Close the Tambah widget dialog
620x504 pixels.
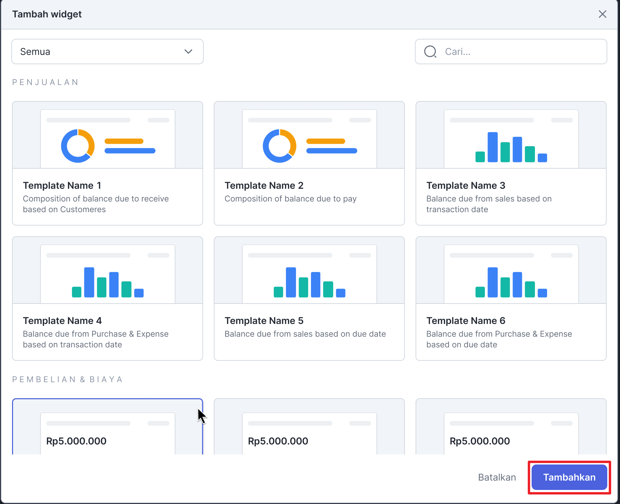[602, 14]
